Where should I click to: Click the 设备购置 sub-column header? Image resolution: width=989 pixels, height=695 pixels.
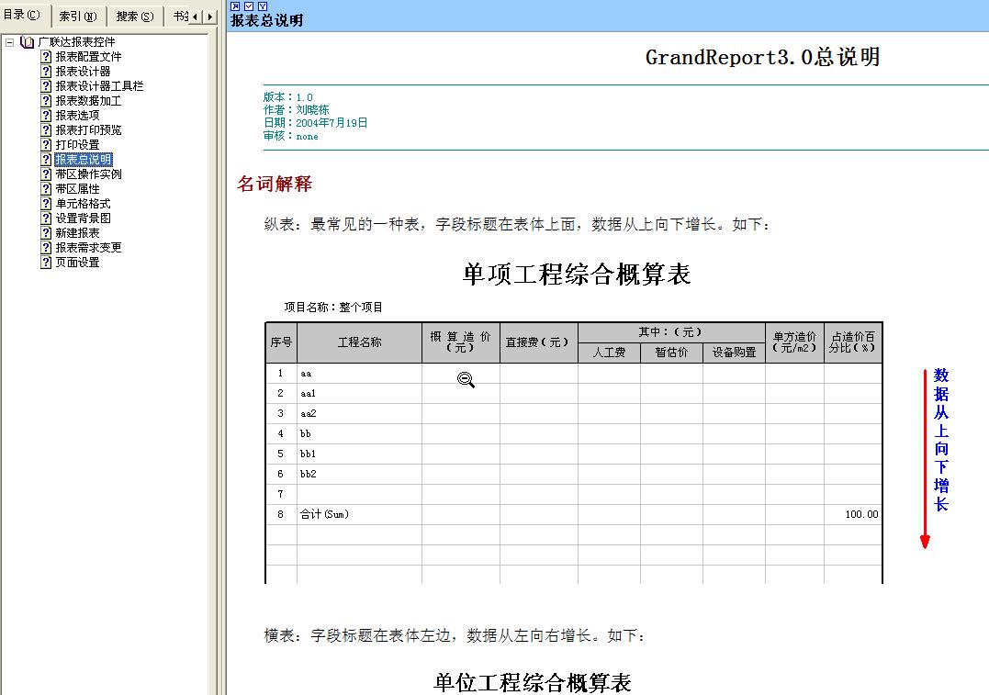click(735, 353)
